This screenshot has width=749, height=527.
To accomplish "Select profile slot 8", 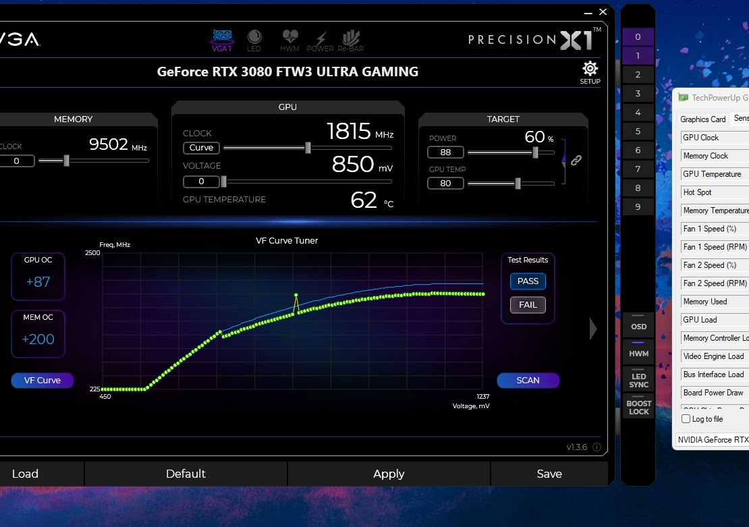I will pos(638,188).
